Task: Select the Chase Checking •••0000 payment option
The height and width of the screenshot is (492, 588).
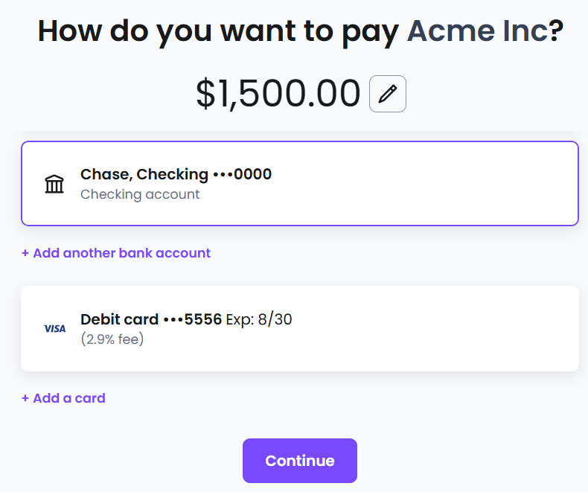Action: 300,183
